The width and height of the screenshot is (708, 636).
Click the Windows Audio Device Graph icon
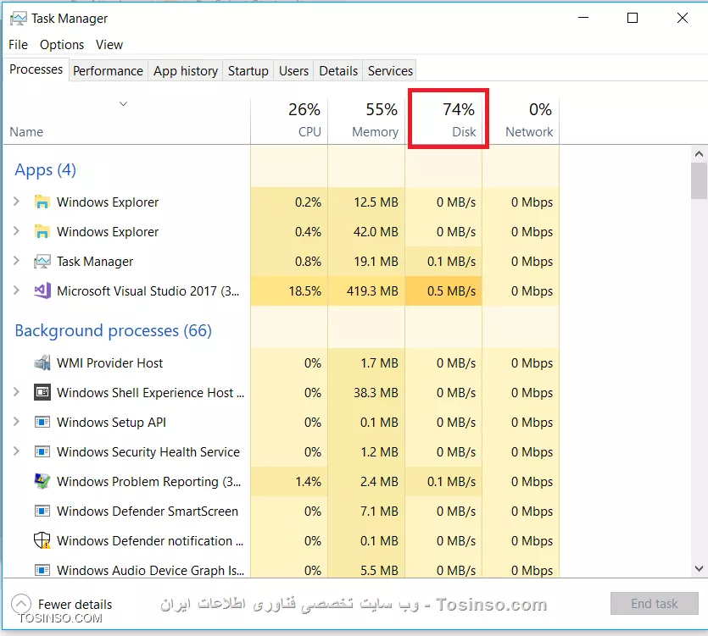point(42,570)
